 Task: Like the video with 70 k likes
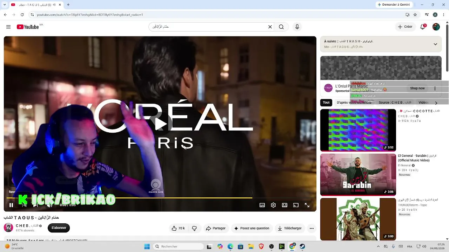click(x=178, y=228)
